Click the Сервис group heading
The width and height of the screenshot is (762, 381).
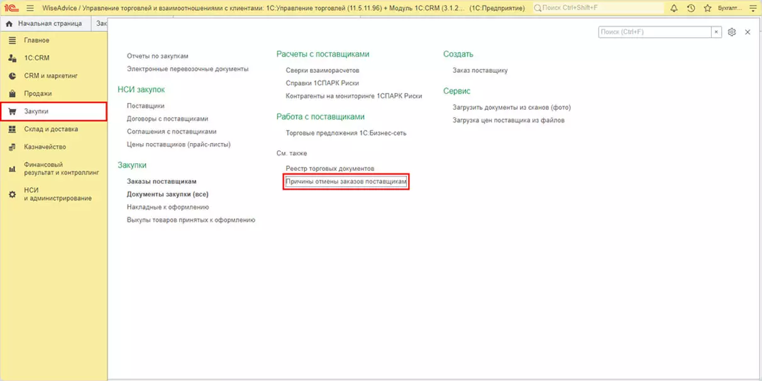[457, 91]
